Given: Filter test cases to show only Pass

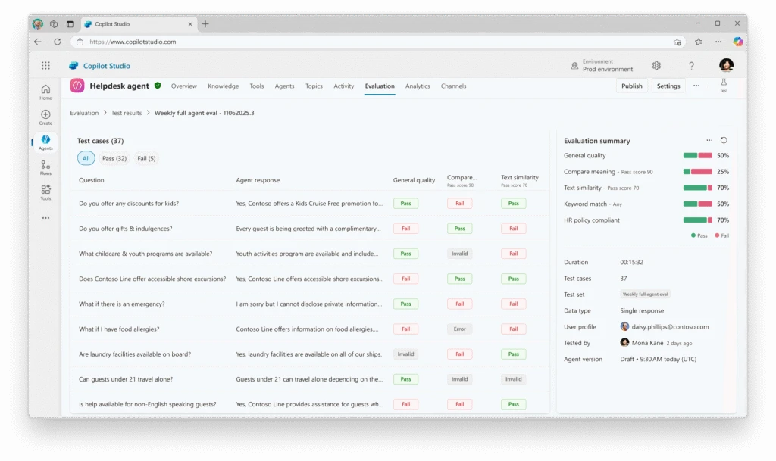Looking at the screenshot, I should pos(114,158).
